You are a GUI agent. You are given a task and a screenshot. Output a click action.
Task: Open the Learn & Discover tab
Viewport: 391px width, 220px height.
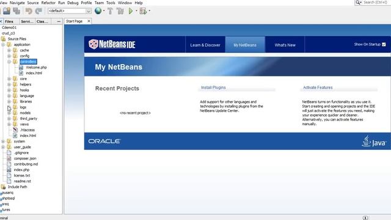pyautogui.click(x=205, y=45)
